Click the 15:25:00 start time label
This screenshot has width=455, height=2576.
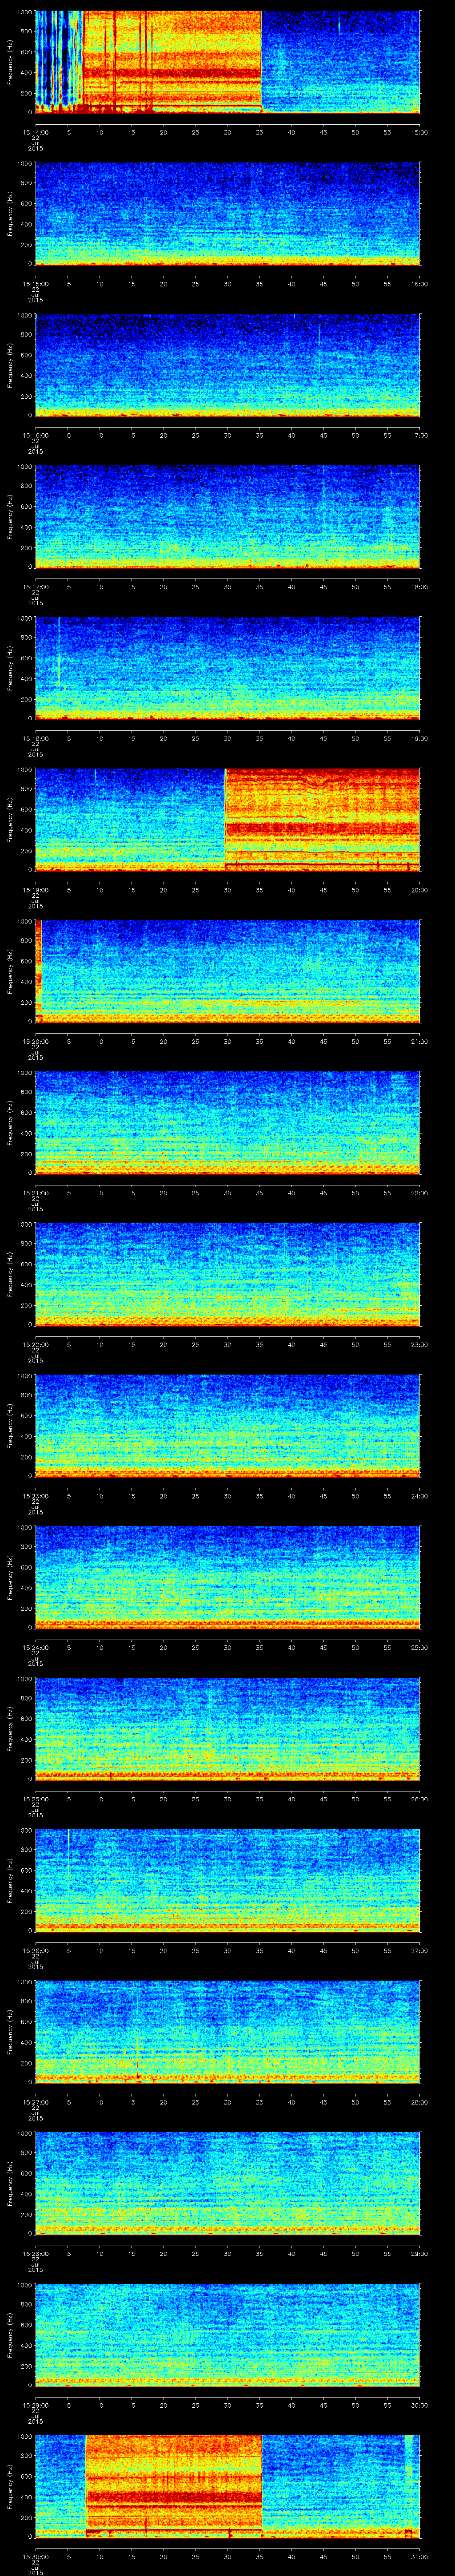coord(35,1799)
